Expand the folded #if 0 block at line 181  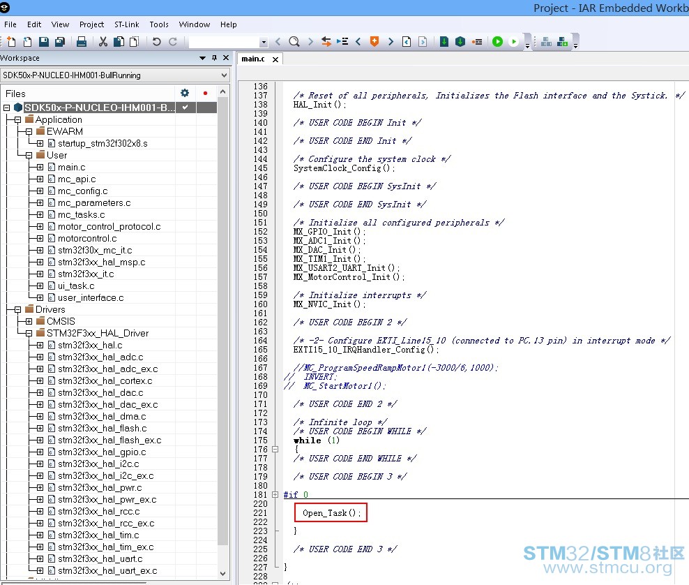(x=275, y=495)
